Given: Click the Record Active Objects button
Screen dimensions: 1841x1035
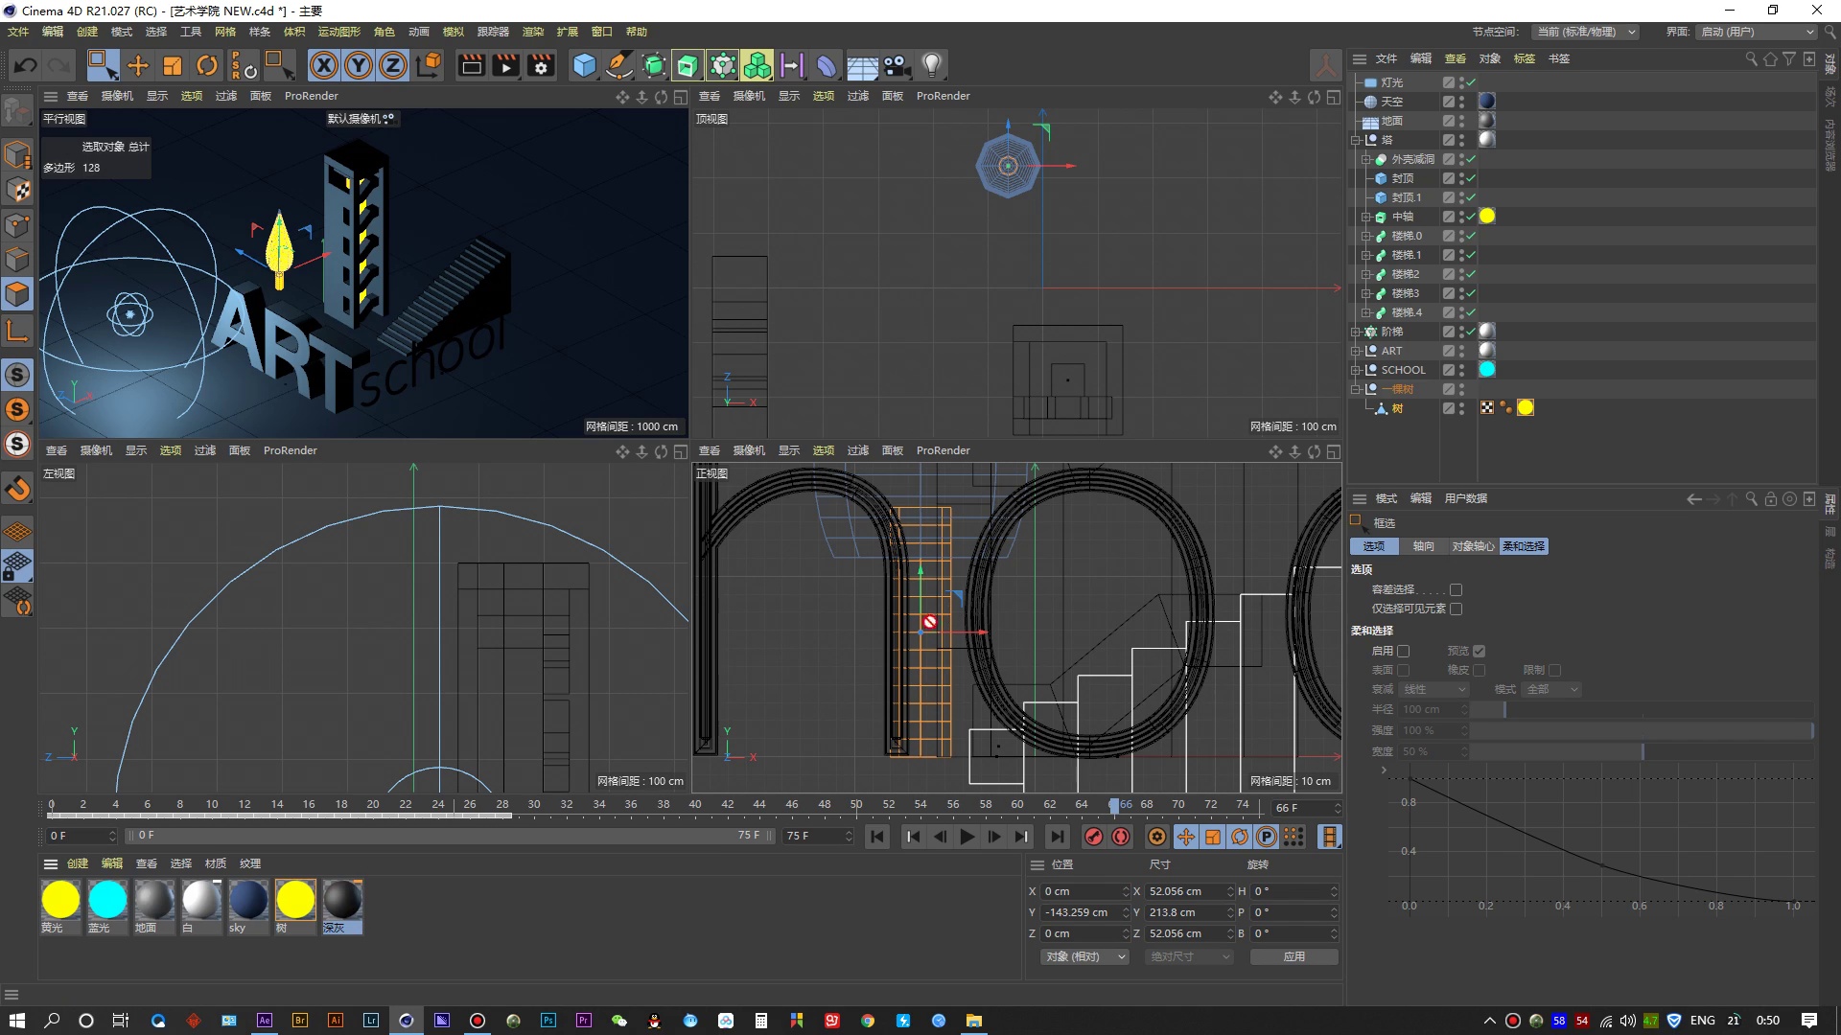Looking at the screenshot, I should [1093, 837].
